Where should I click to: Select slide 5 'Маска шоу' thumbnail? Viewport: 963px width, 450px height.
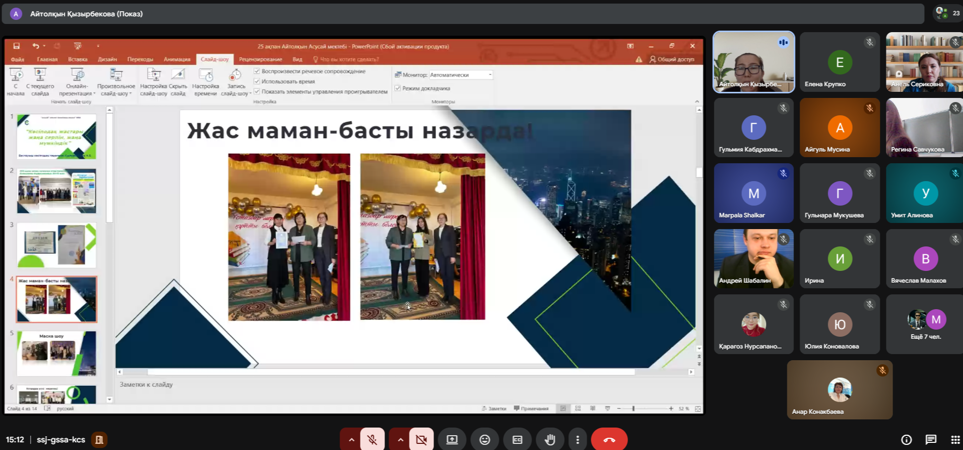(57, 353)
